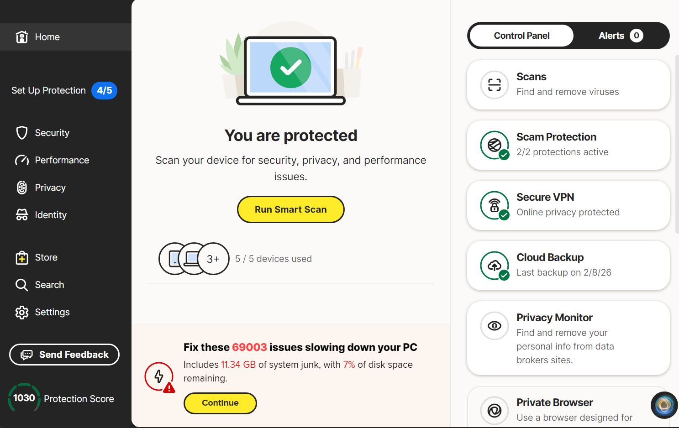Click the performance warning lightning icon

coord(159,377)
